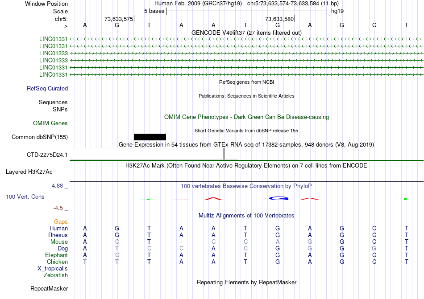Click the hg19 label beside the scale bar

pyautogui.click(x=337, y=11)
